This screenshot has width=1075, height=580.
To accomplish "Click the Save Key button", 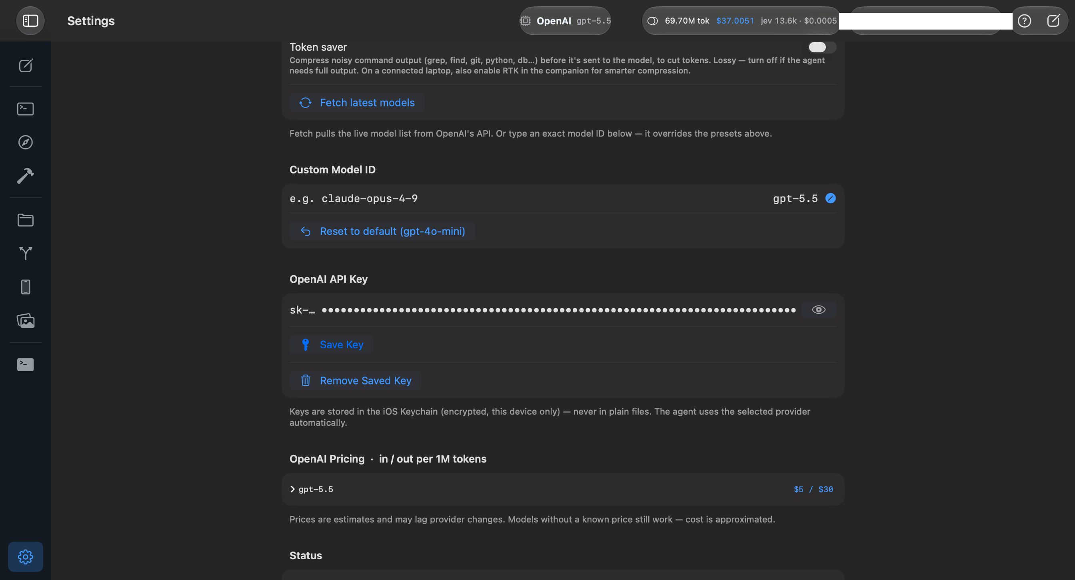I will coord(332,345).
